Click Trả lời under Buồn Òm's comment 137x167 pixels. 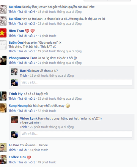click(23, 51)
